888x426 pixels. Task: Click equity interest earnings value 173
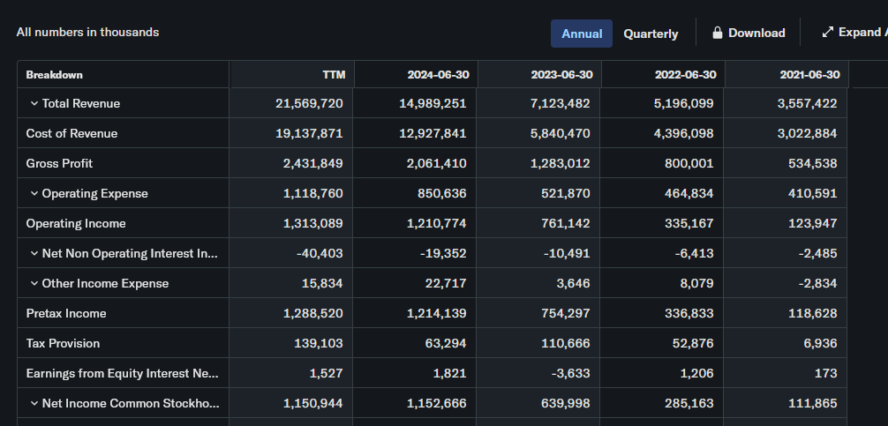pos(827,373)
